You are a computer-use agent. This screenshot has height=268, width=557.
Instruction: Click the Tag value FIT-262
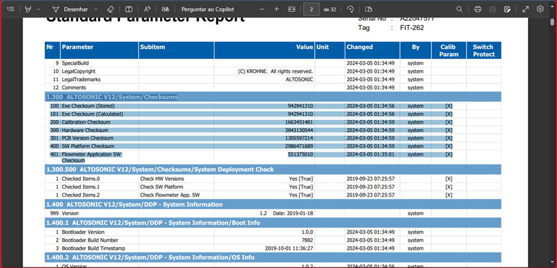tap(412, 28)
